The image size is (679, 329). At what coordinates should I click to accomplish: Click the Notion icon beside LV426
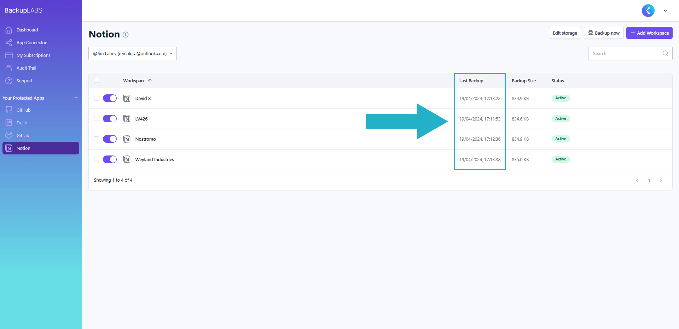[127, 119]
